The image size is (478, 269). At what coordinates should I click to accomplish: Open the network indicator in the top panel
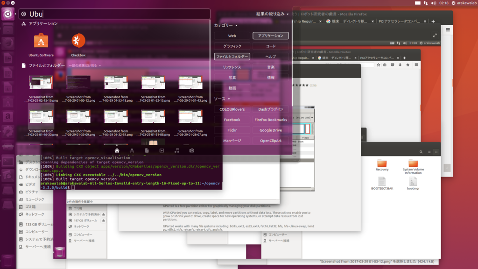tap(426, 3)
